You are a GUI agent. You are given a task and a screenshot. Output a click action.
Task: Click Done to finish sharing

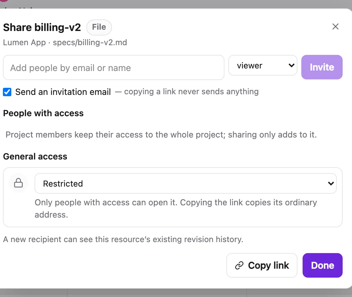pos(322,265)
